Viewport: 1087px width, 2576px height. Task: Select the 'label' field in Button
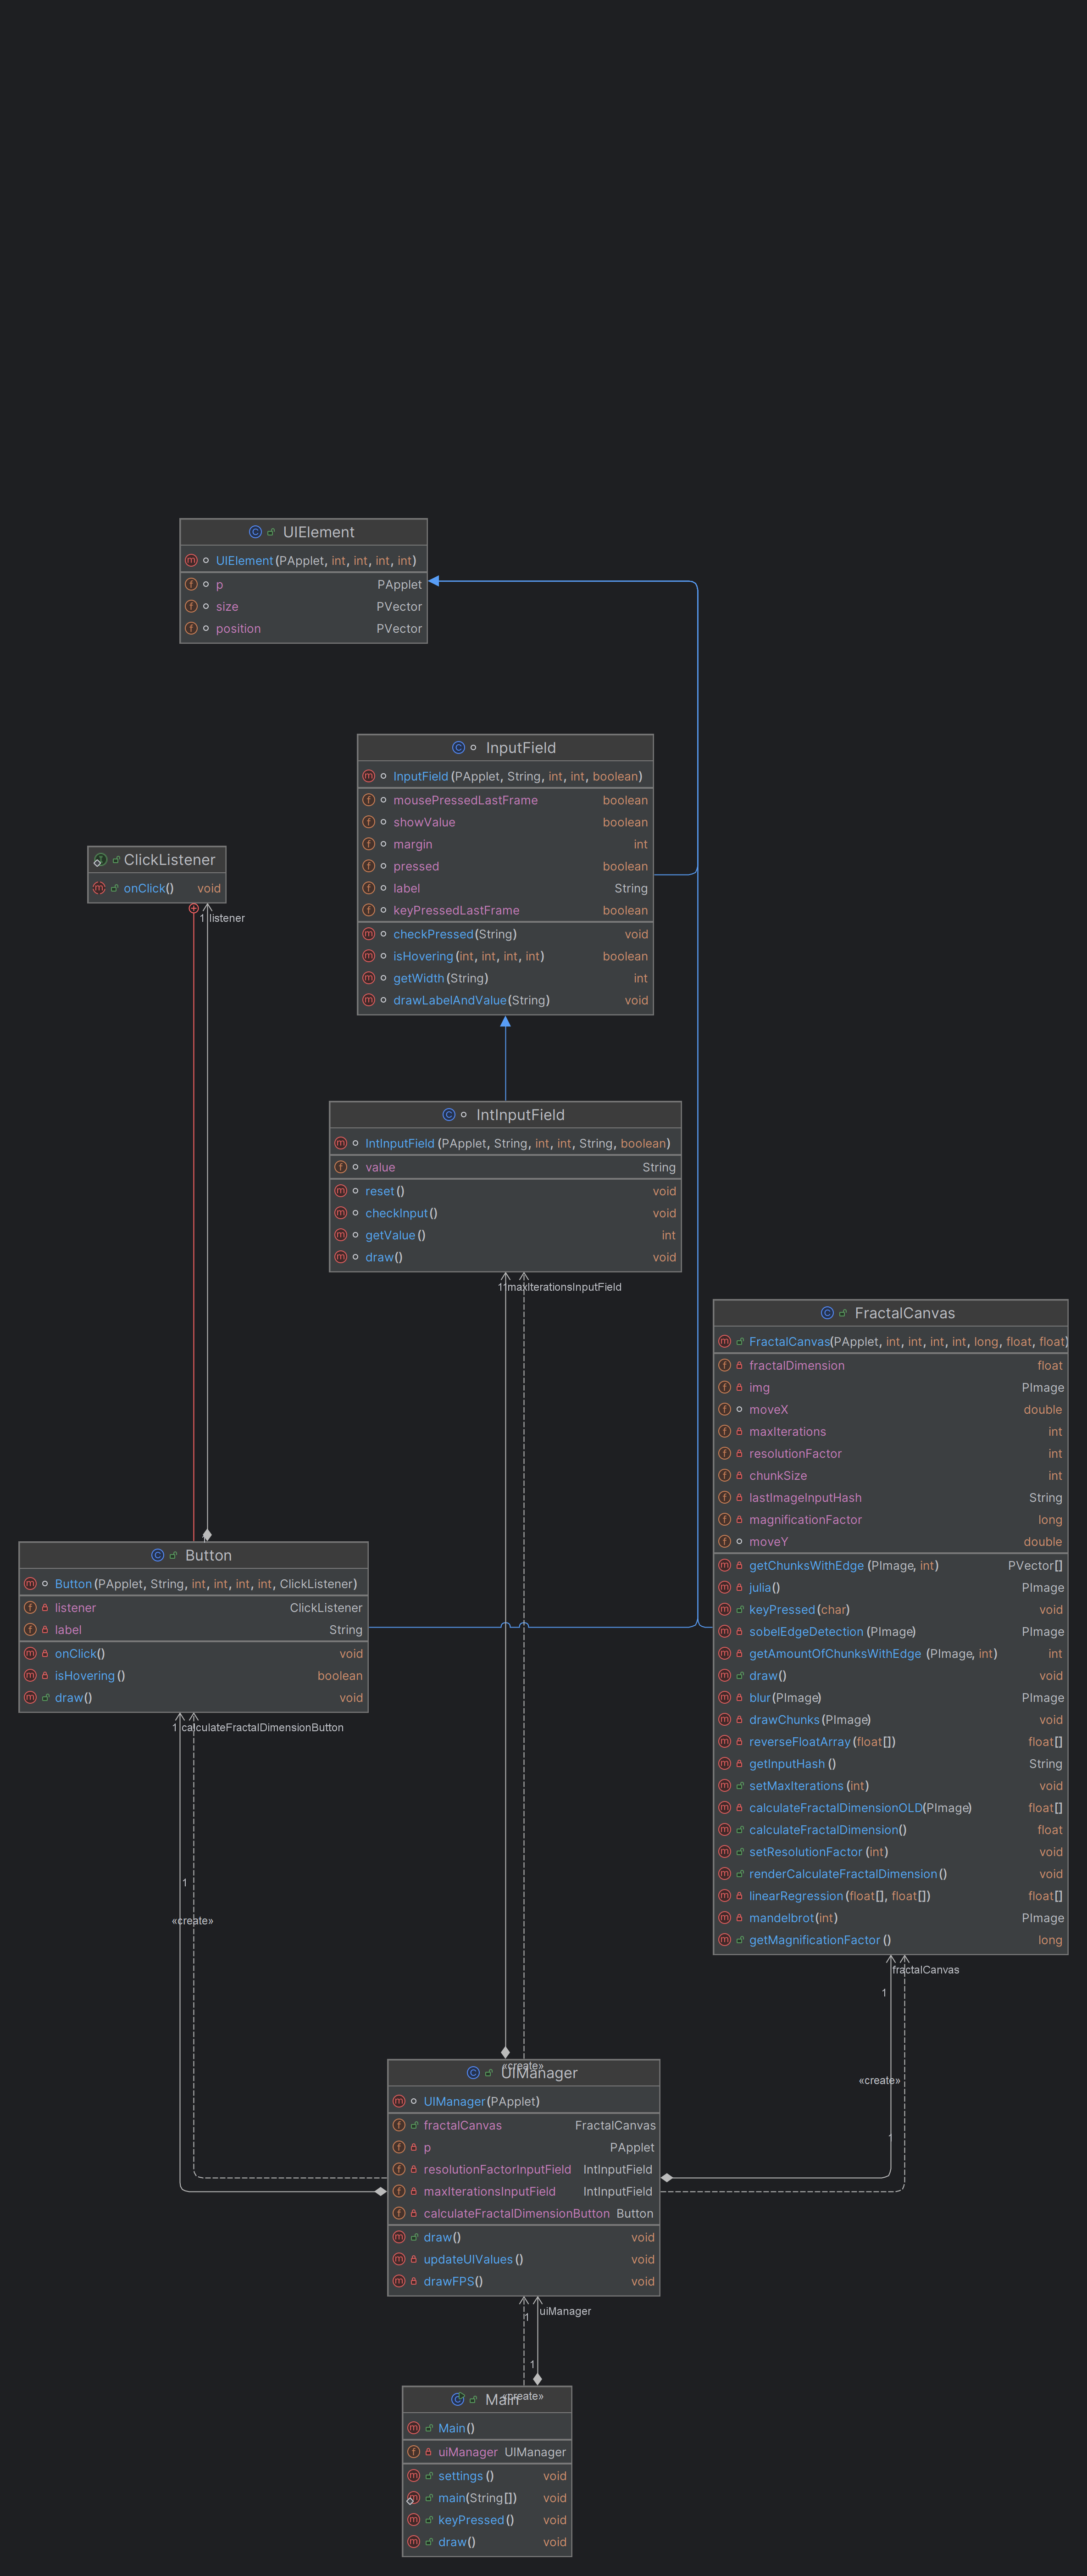coord(193,1629)
